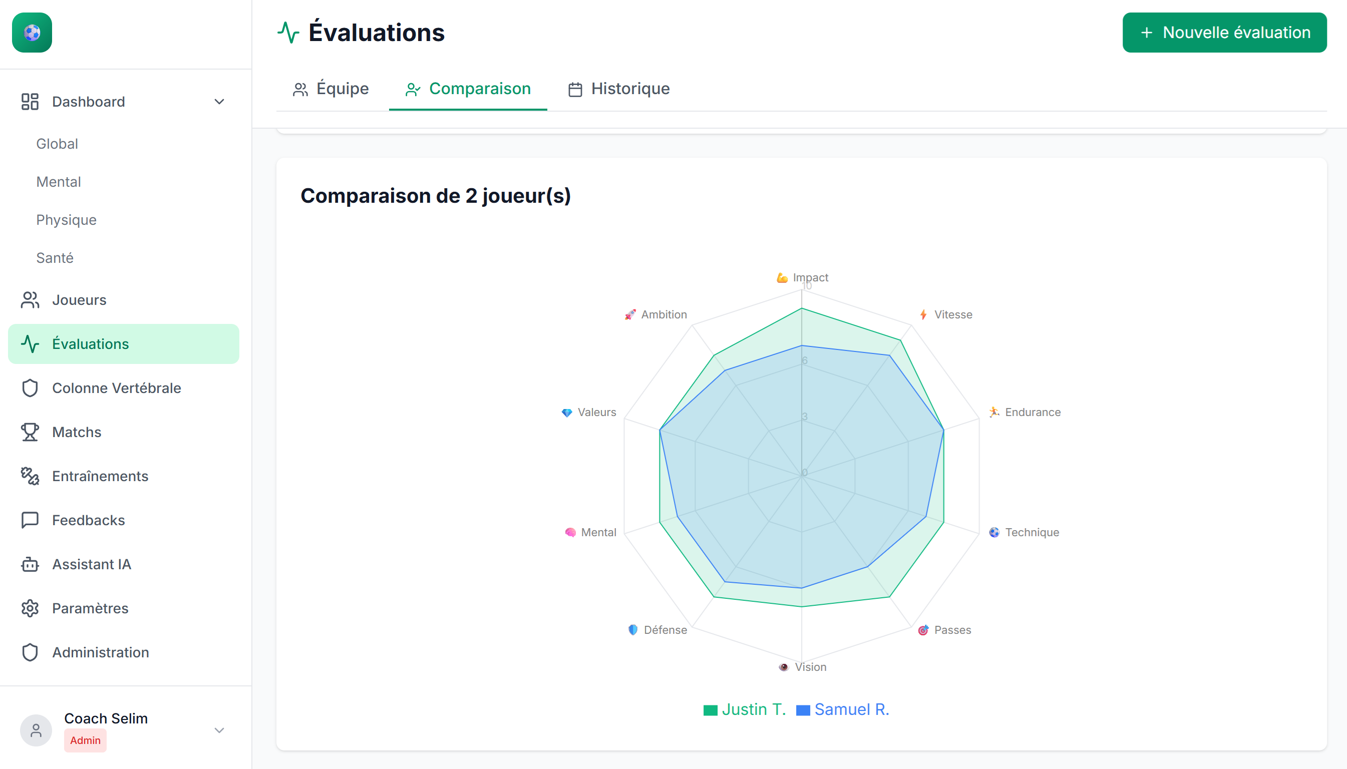
Task: Click the Endurance runner icon
Action: tap(994, 412)
